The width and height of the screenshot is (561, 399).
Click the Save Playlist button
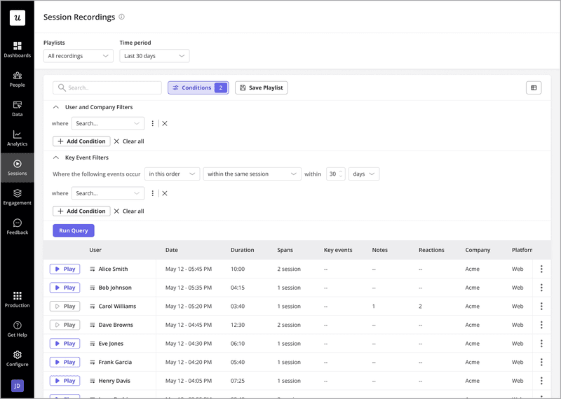[261, 87]
